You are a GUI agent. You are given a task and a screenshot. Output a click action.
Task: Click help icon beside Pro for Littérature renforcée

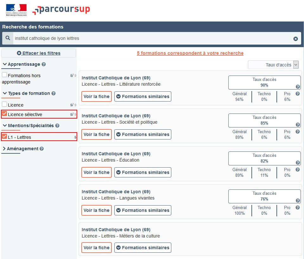(x=298, y=94)
